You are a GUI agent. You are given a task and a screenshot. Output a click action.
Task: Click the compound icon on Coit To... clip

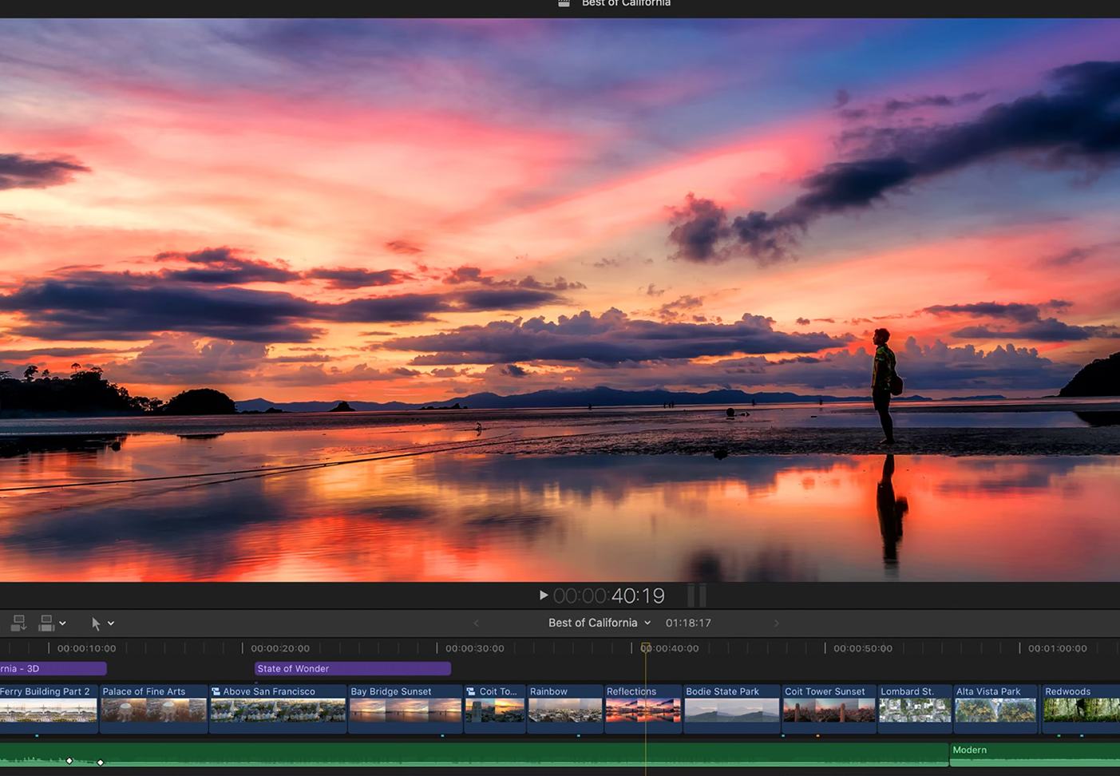tap(471, 691)
